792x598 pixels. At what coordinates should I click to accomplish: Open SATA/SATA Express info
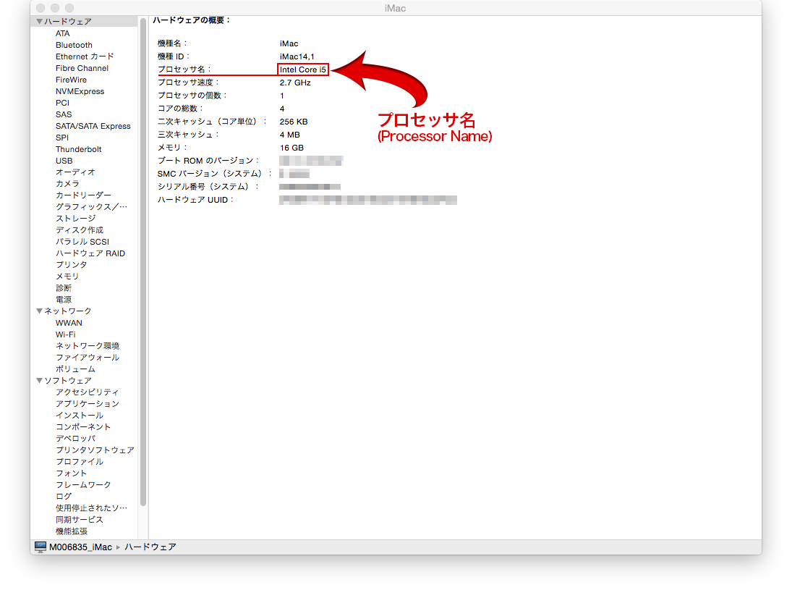pyautogui.click(x=93, y=126)
